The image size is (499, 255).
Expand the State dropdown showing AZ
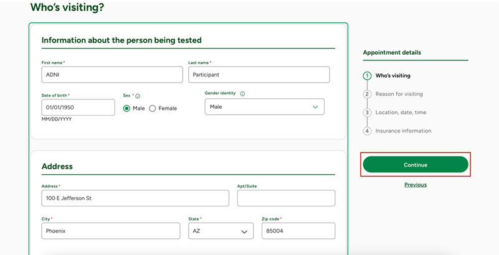[221, 231]
